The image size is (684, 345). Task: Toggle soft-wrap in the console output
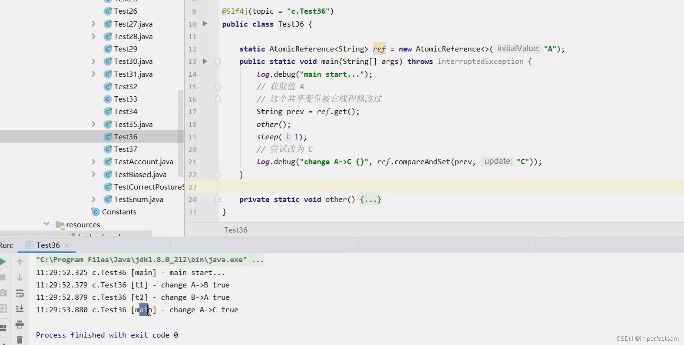[20, 293]
